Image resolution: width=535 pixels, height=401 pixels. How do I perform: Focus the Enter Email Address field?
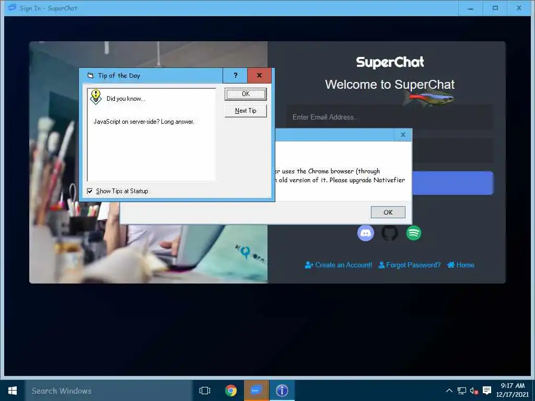pos(390,117)
